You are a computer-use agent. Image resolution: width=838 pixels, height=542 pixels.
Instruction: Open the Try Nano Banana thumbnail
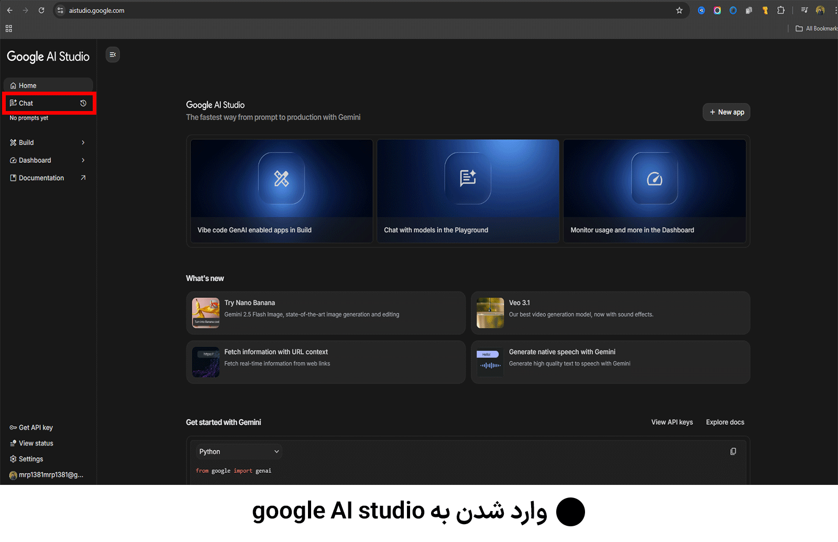[x=206, y=313]
